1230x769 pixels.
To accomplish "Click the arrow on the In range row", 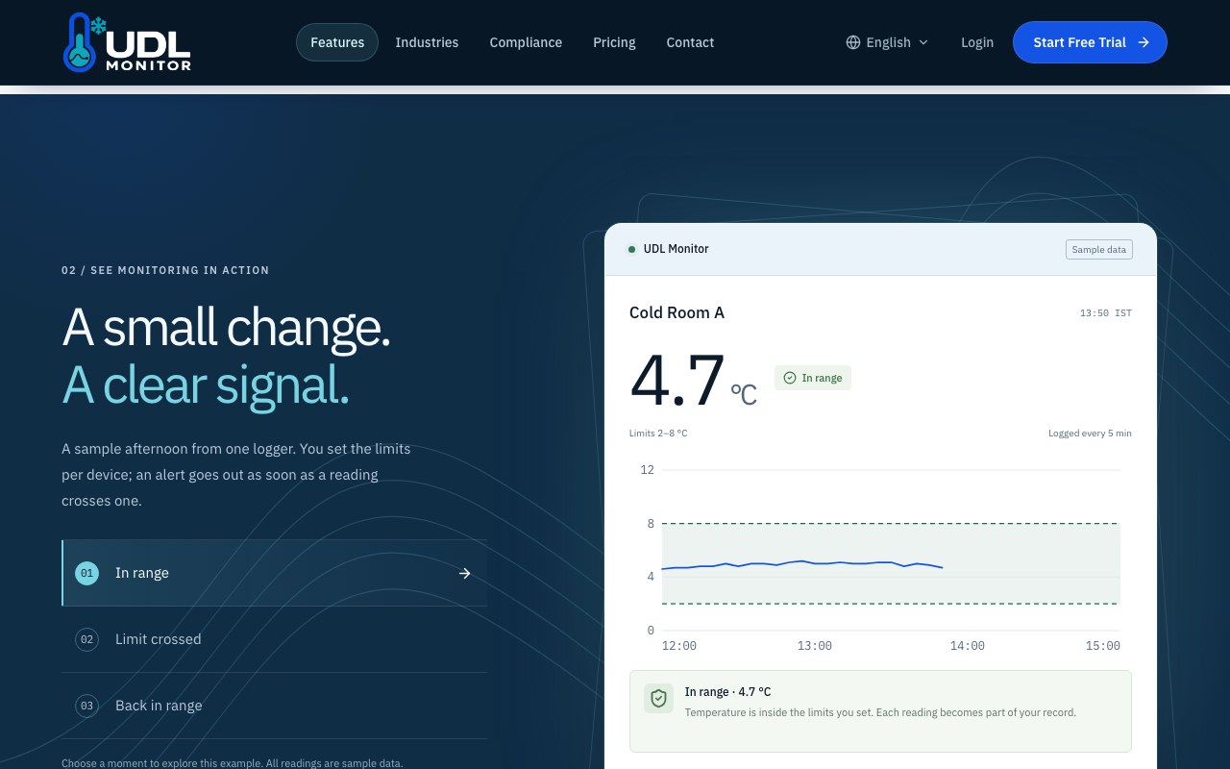I will click(465, 573).
